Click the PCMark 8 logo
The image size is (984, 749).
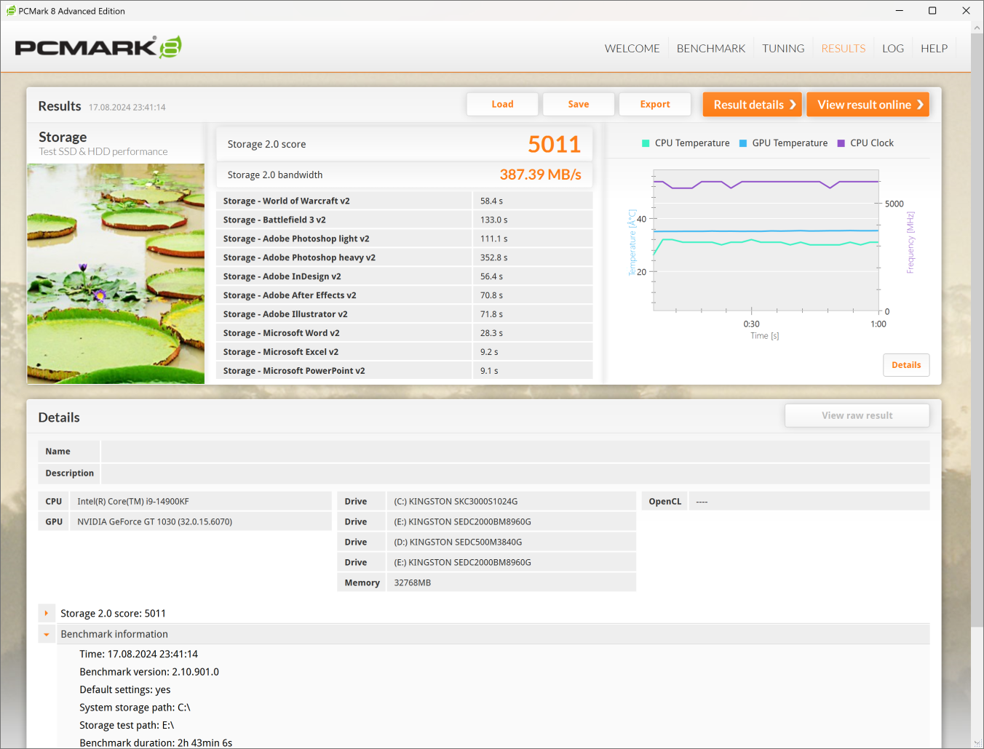click(x=98, y=47)
